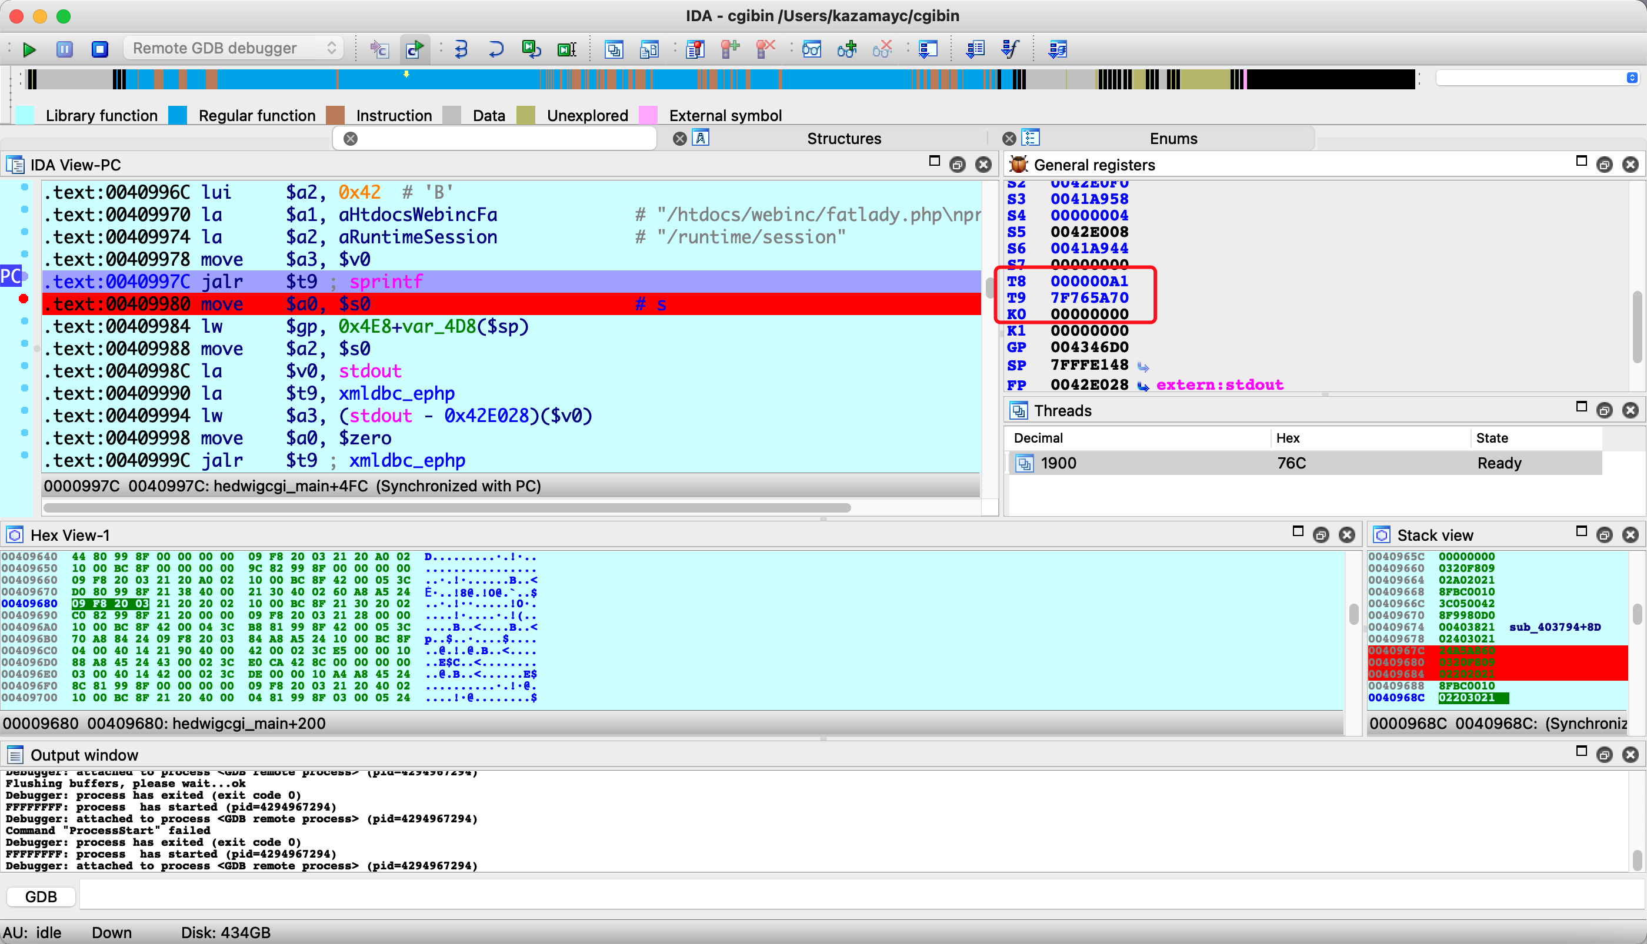Open the dropdown right of the navigation band
This screenshot has width=1647, height=944.
[x=1632, y=78]
